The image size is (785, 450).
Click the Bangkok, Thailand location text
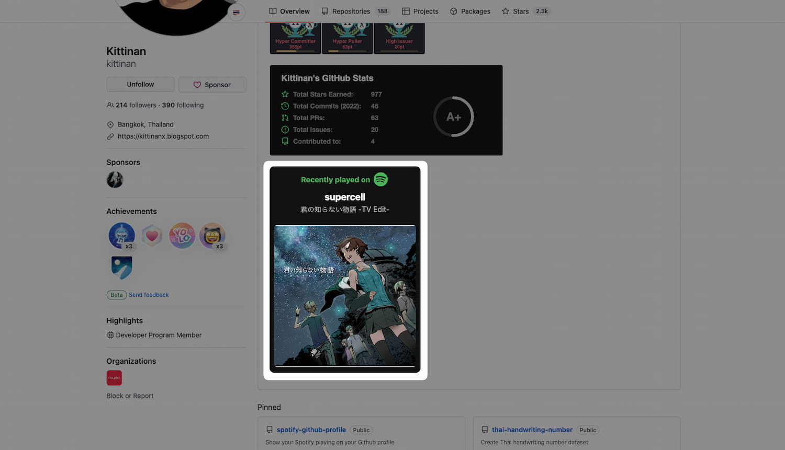click(145, 124)
